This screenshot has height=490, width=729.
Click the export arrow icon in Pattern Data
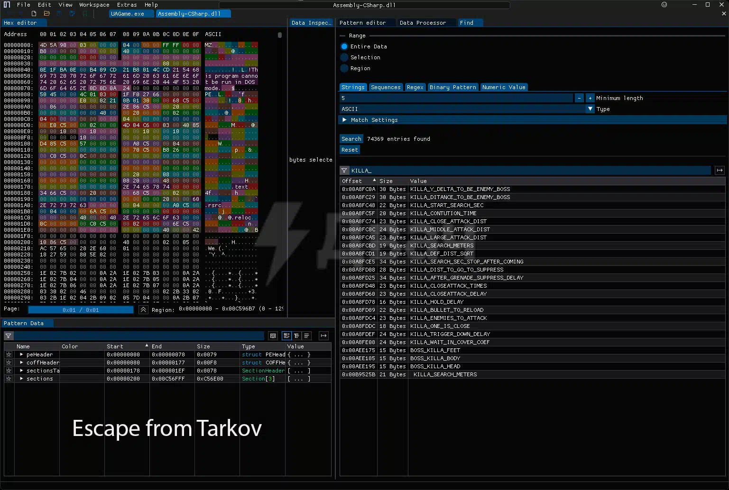pyautogui.click(x=323, y=336)
